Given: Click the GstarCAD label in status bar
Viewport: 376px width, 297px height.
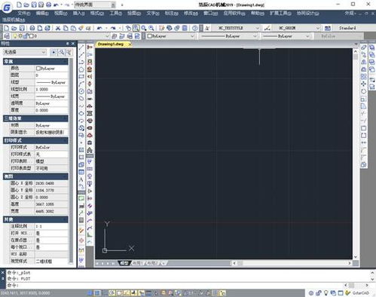Looking at the screenshot, I should tap(361, 293).
